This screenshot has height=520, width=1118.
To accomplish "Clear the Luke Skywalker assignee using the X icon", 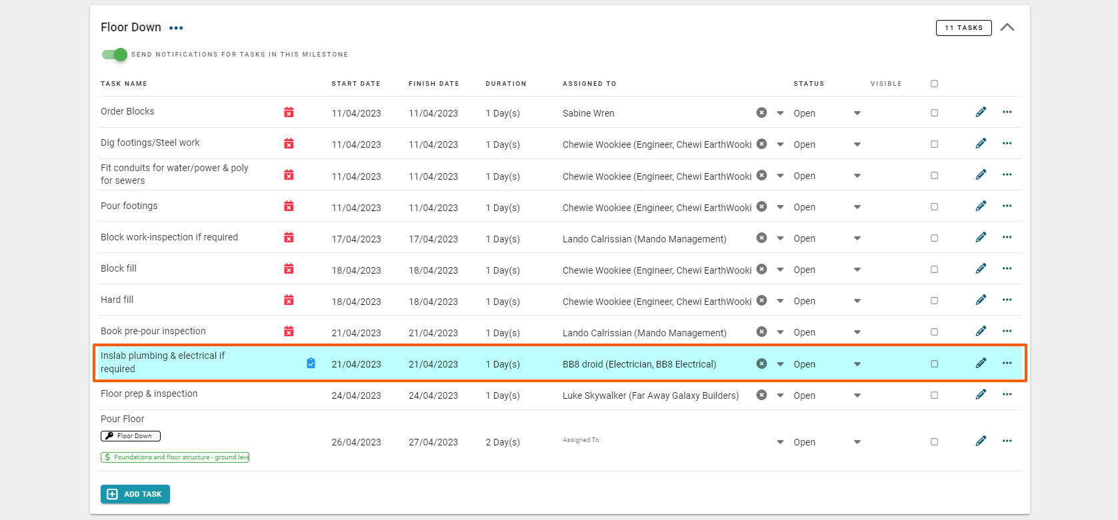I will (761, 395).
